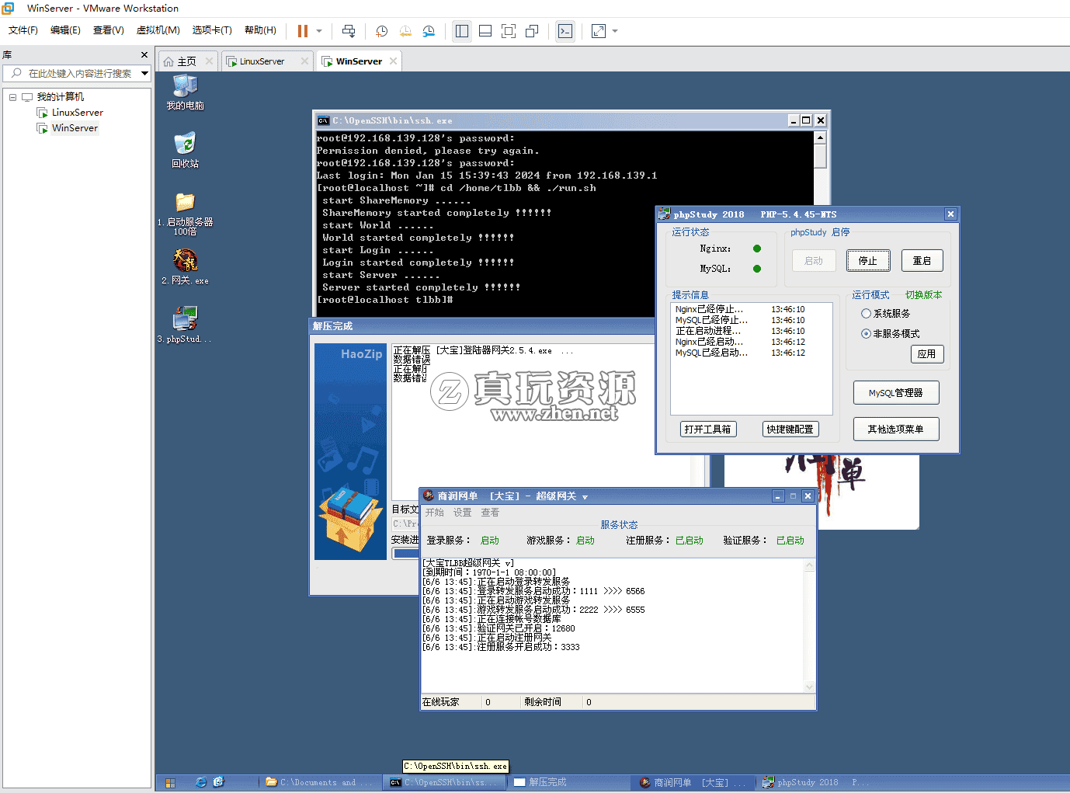The image size is (1070, 793).
Task: Revert to snapshot using the toolbar icon
Action: 405,31
